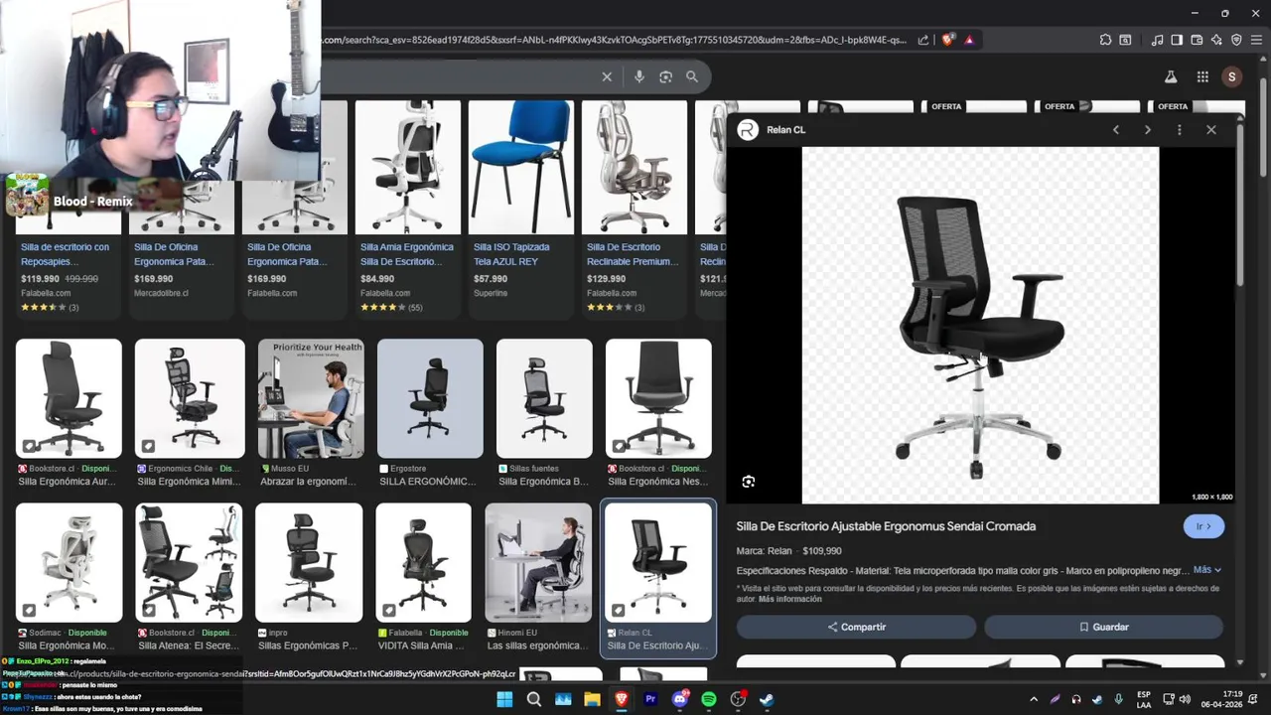Image resolution: width=1271 pixels, height=715 pixels.
Task: Toggle the browser sidebar panel icon
Action: (1177, 40)
